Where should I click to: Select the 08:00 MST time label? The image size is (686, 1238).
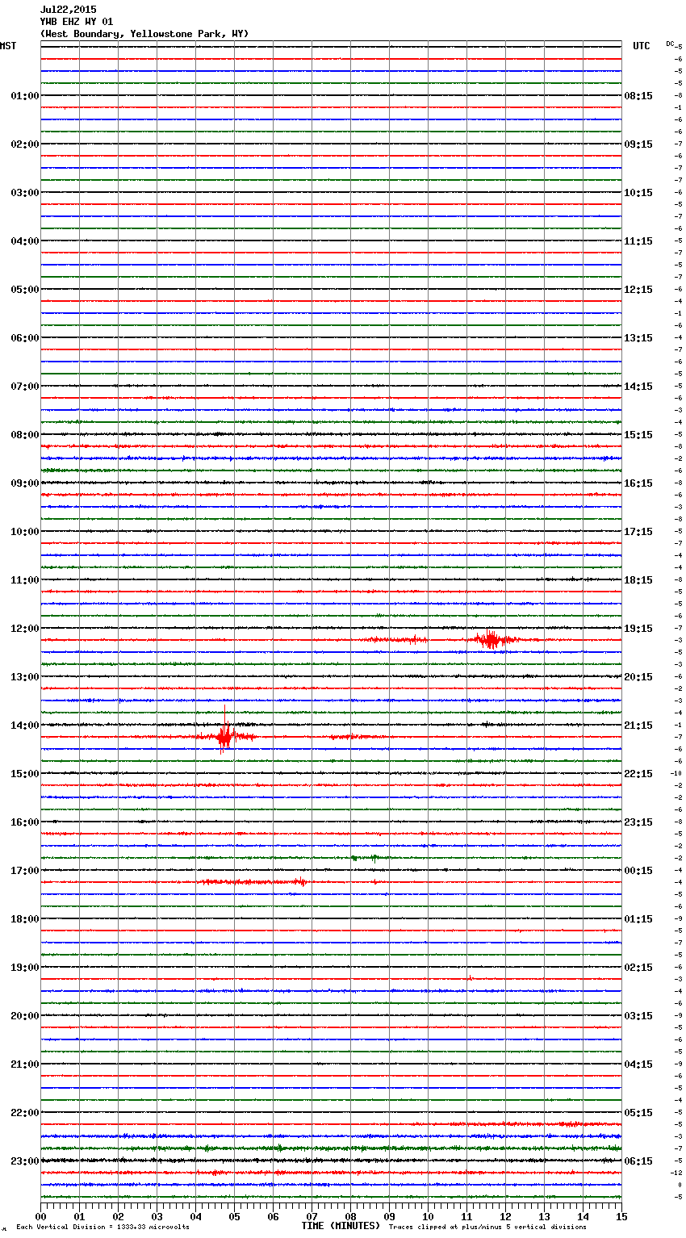(24, 435)
